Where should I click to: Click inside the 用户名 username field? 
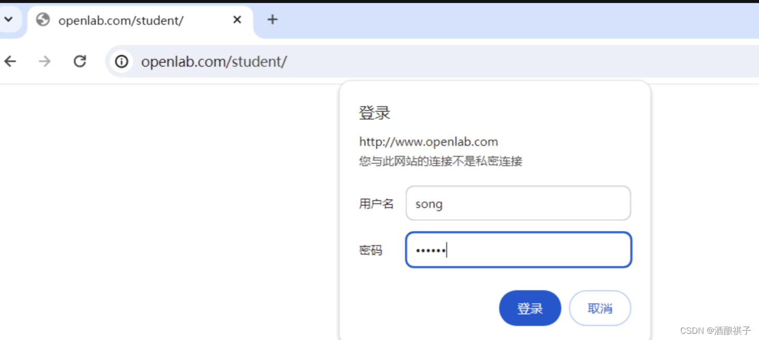click(518, 203)
